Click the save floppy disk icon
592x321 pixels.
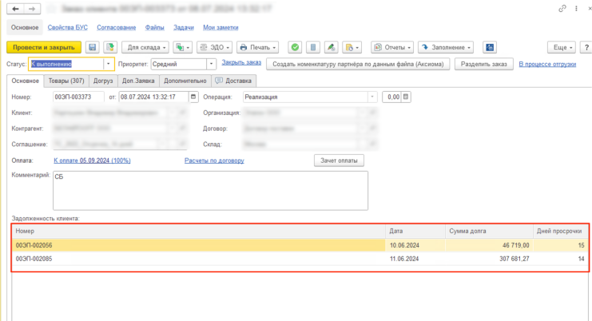pyautogui.click(x=93, y=47)
